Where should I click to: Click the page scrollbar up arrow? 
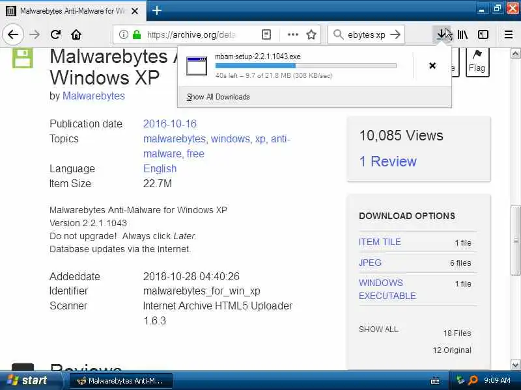click(x=515, y=53)
